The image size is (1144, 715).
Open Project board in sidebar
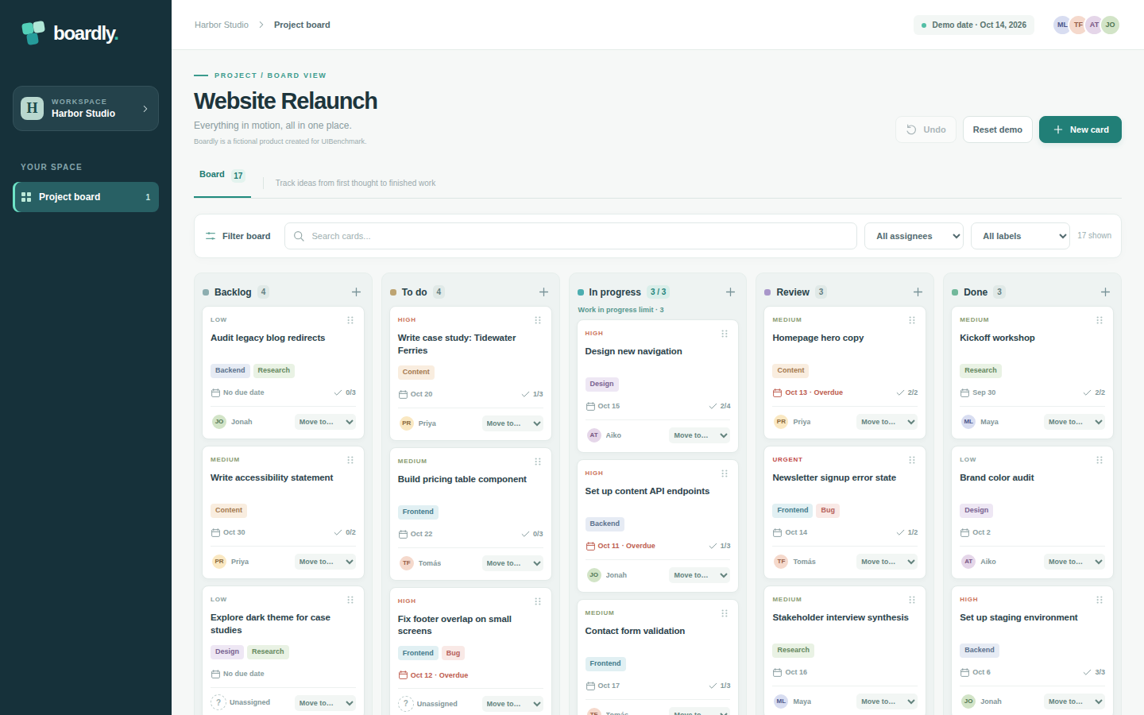pos(86,197)
